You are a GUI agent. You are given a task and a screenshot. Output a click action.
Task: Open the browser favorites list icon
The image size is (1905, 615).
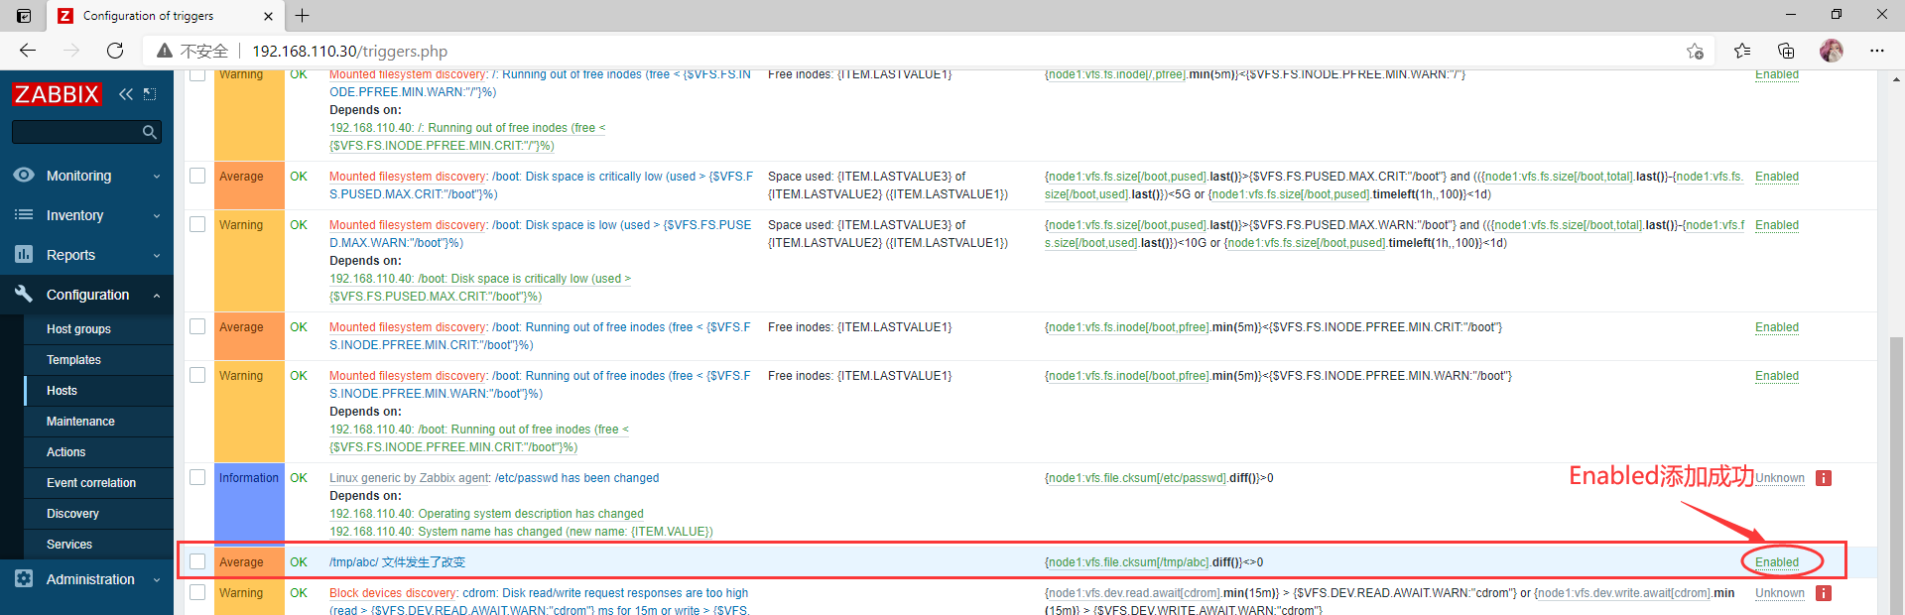1742,51
